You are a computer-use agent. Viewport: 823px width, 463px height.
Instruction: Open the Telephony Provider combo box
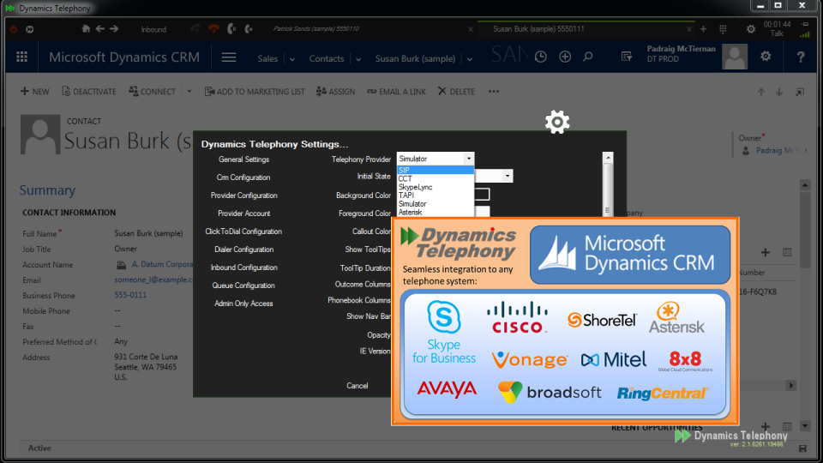coord(436,159)
